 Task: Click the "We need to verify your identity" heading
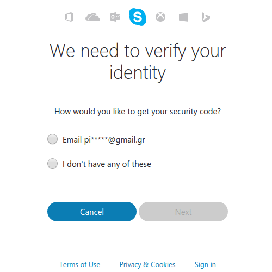click(x=138, y=61)
